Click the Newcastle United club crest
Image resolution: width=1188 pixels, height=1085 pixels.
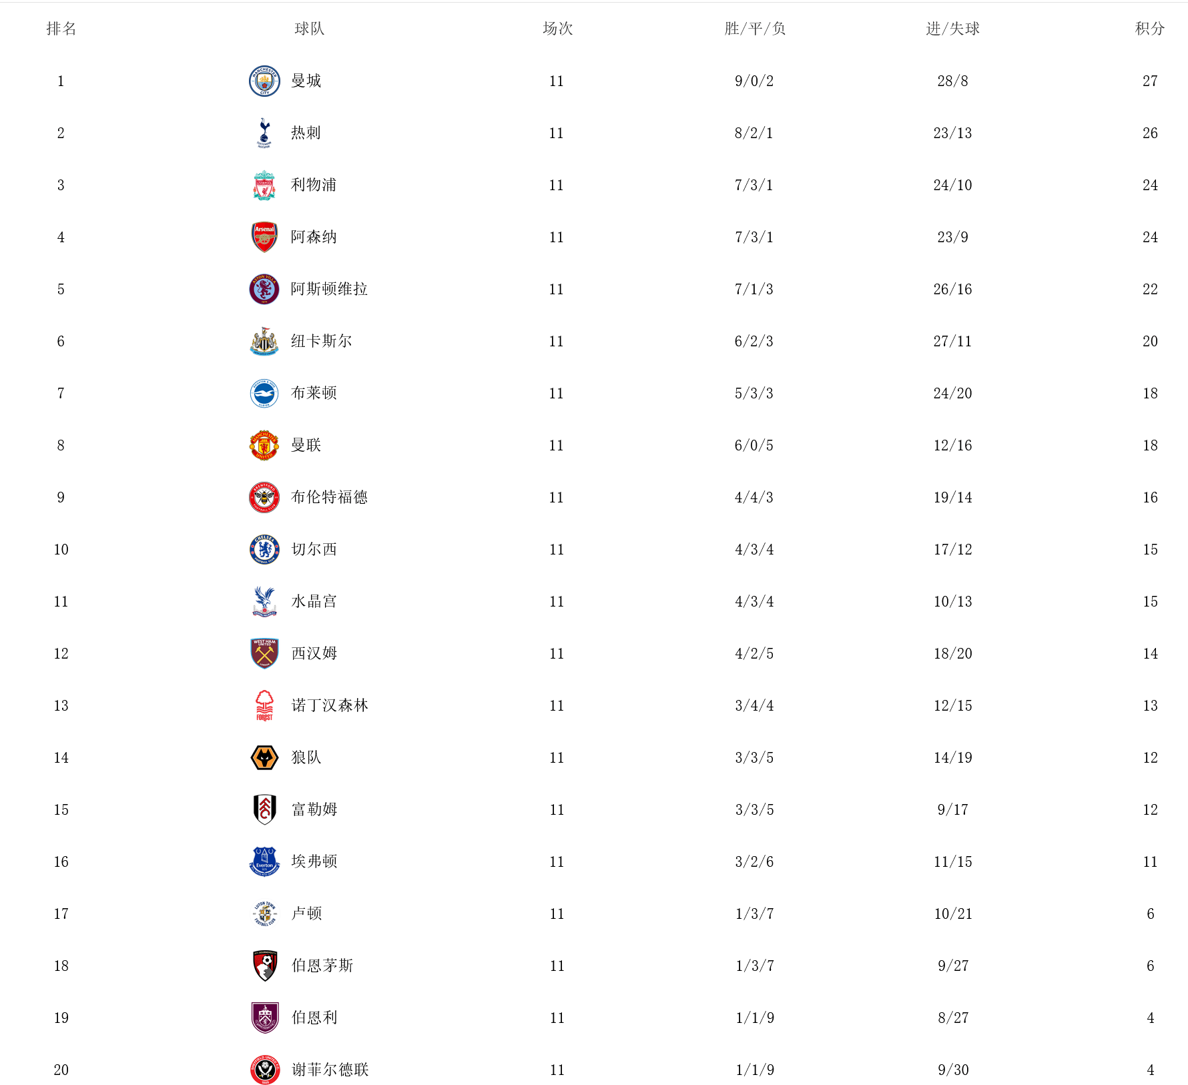click(x=264, y=341)
